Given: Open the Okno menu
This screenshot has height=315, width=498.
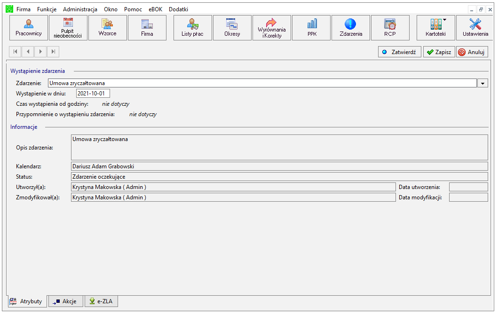Looking at the screenshot, I should point(111,9).
